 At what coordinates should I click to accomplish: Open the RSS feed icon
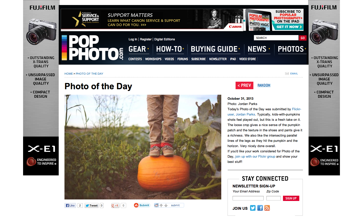coord(267,208)
